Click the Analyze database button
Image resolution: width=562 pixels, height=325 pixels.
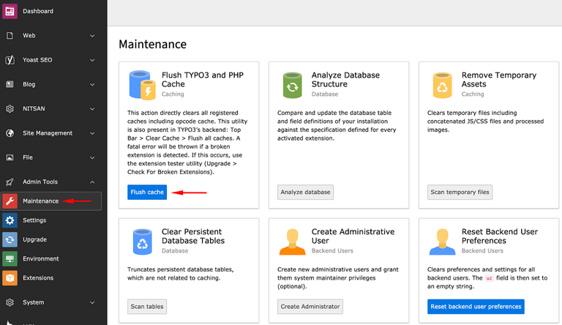coord(306,193)
